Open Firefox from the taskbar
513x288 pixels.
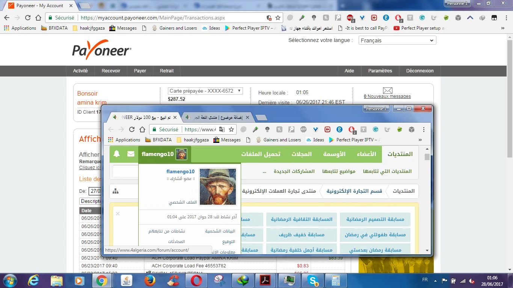150,280
